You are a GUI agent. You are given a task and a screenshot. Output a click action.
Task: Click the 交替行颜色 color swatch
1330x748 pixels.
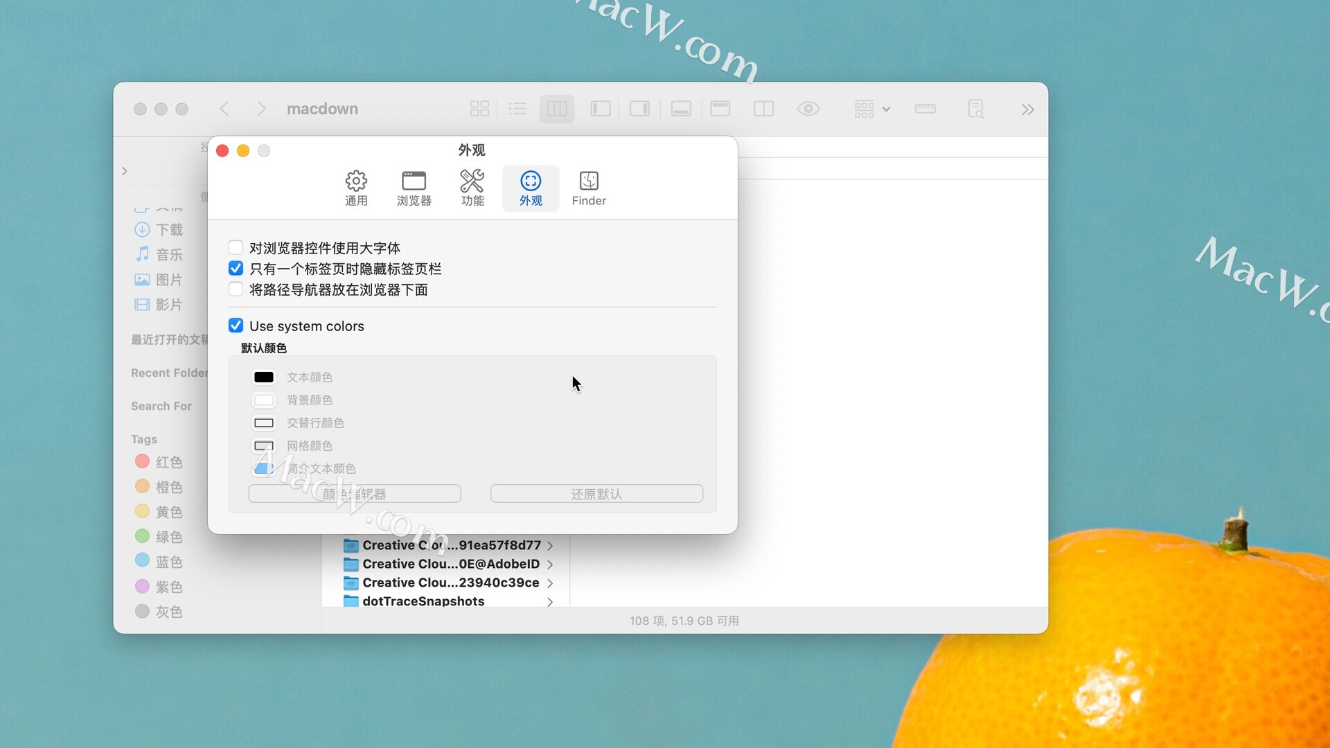tap(264, 422)
